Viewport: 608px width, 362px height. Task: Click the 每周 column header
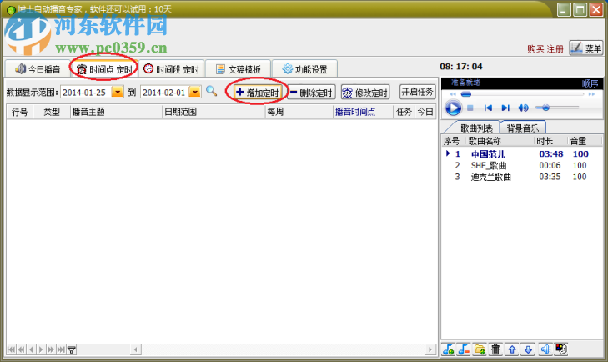click(x=299, y=112)
